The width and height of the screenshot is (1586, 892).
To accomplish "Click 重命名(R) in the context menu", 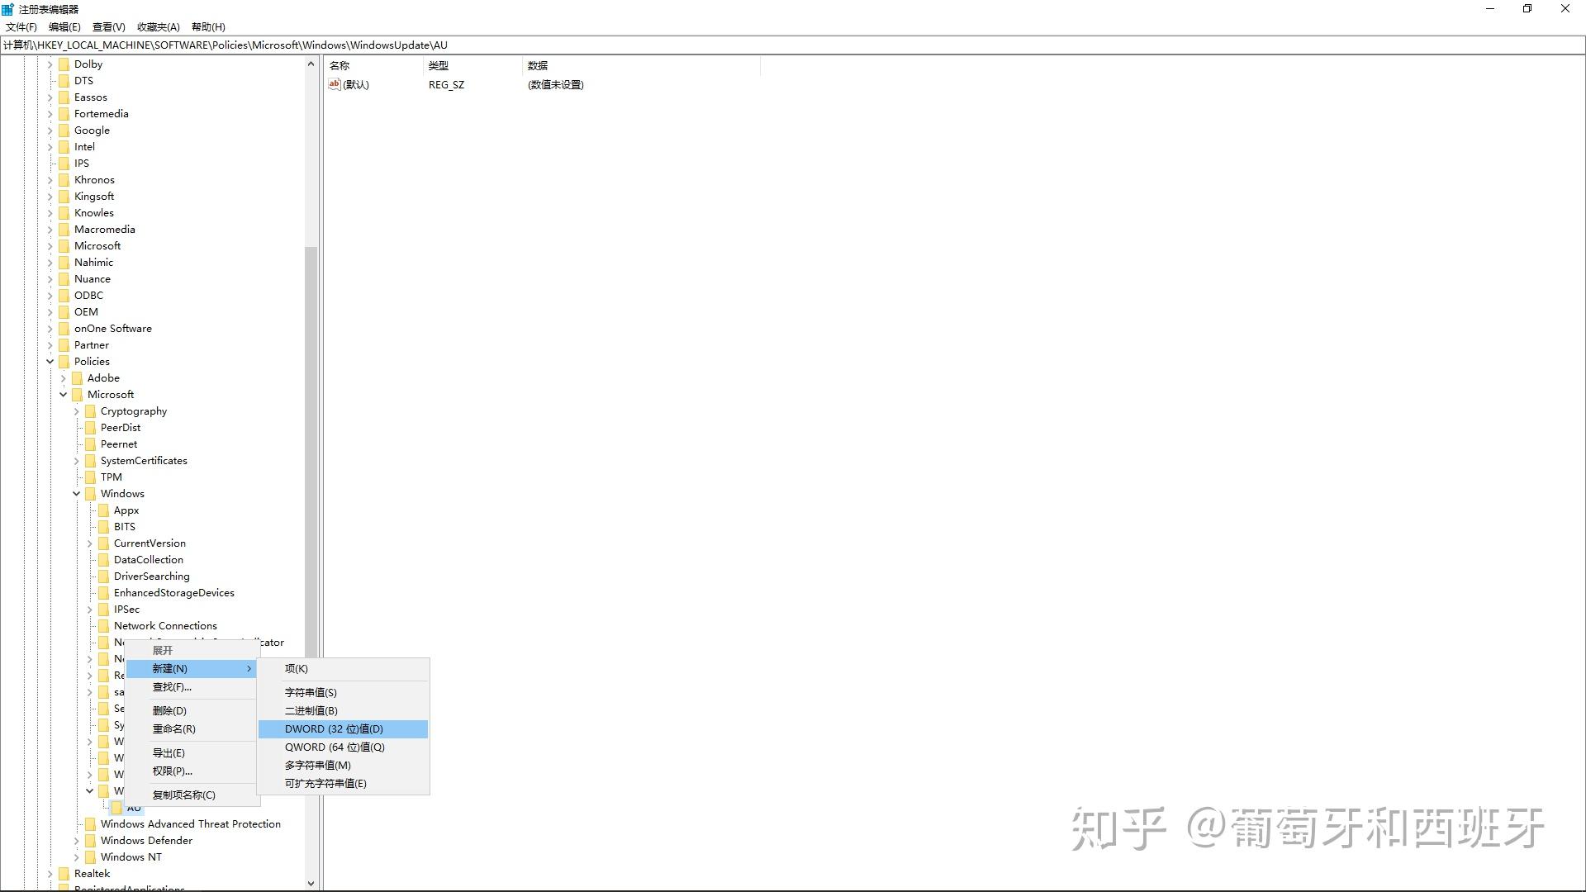I will 173,728.
